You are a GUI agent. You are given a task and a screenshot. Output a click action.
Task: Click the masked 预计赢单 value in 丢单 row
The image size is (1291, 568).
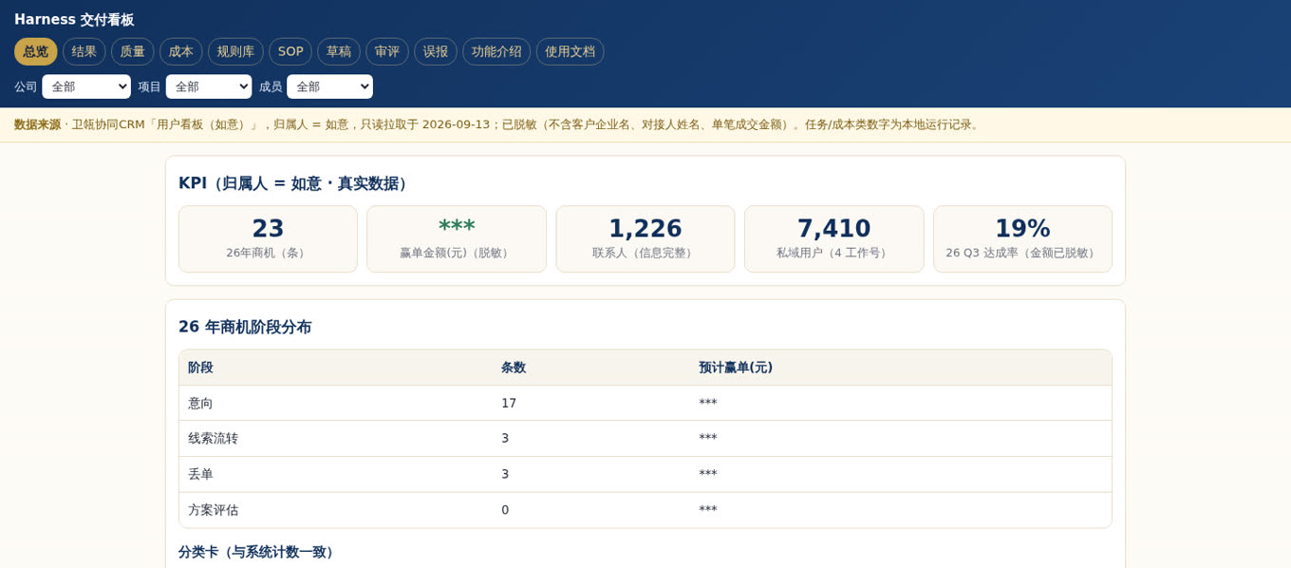708,474
